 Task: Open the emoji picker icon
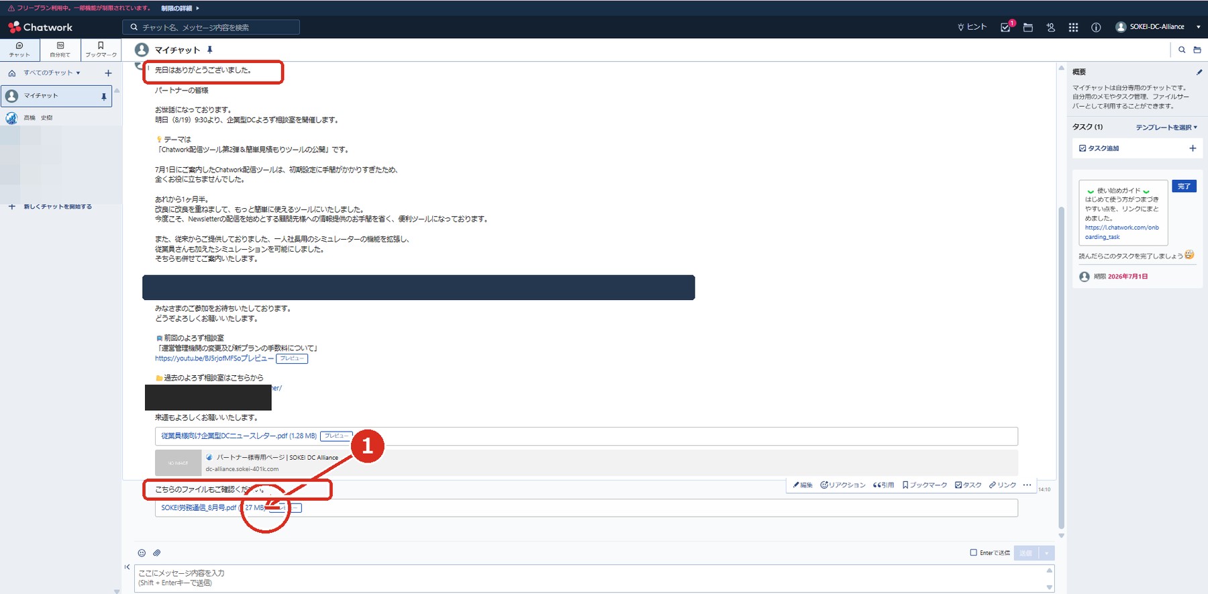(x=142, y=553)
